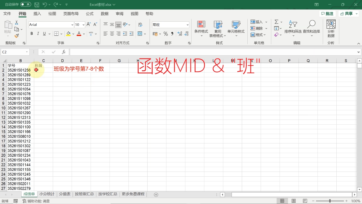Click the 批注 (Comments) button
The width and height of the screenshot is (362, 204).
coord(327,14)
